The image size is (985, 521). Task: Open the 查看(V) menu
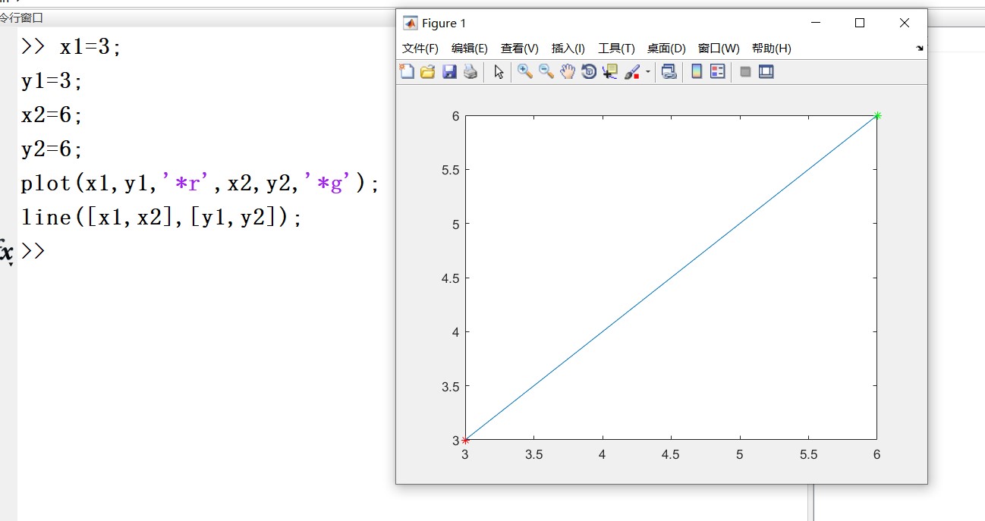(520, 49)
